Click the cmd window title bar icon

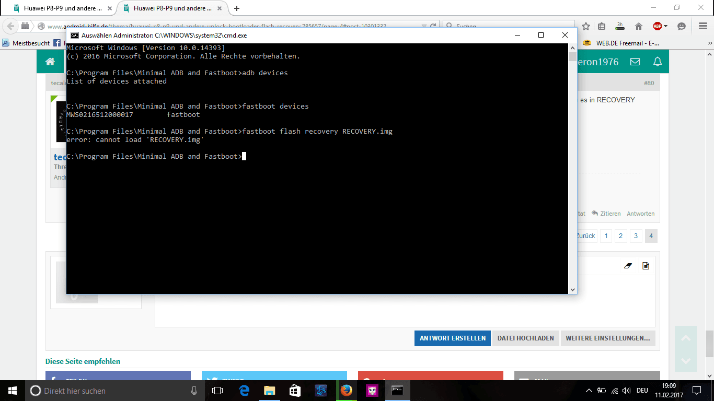coord(75,36)
